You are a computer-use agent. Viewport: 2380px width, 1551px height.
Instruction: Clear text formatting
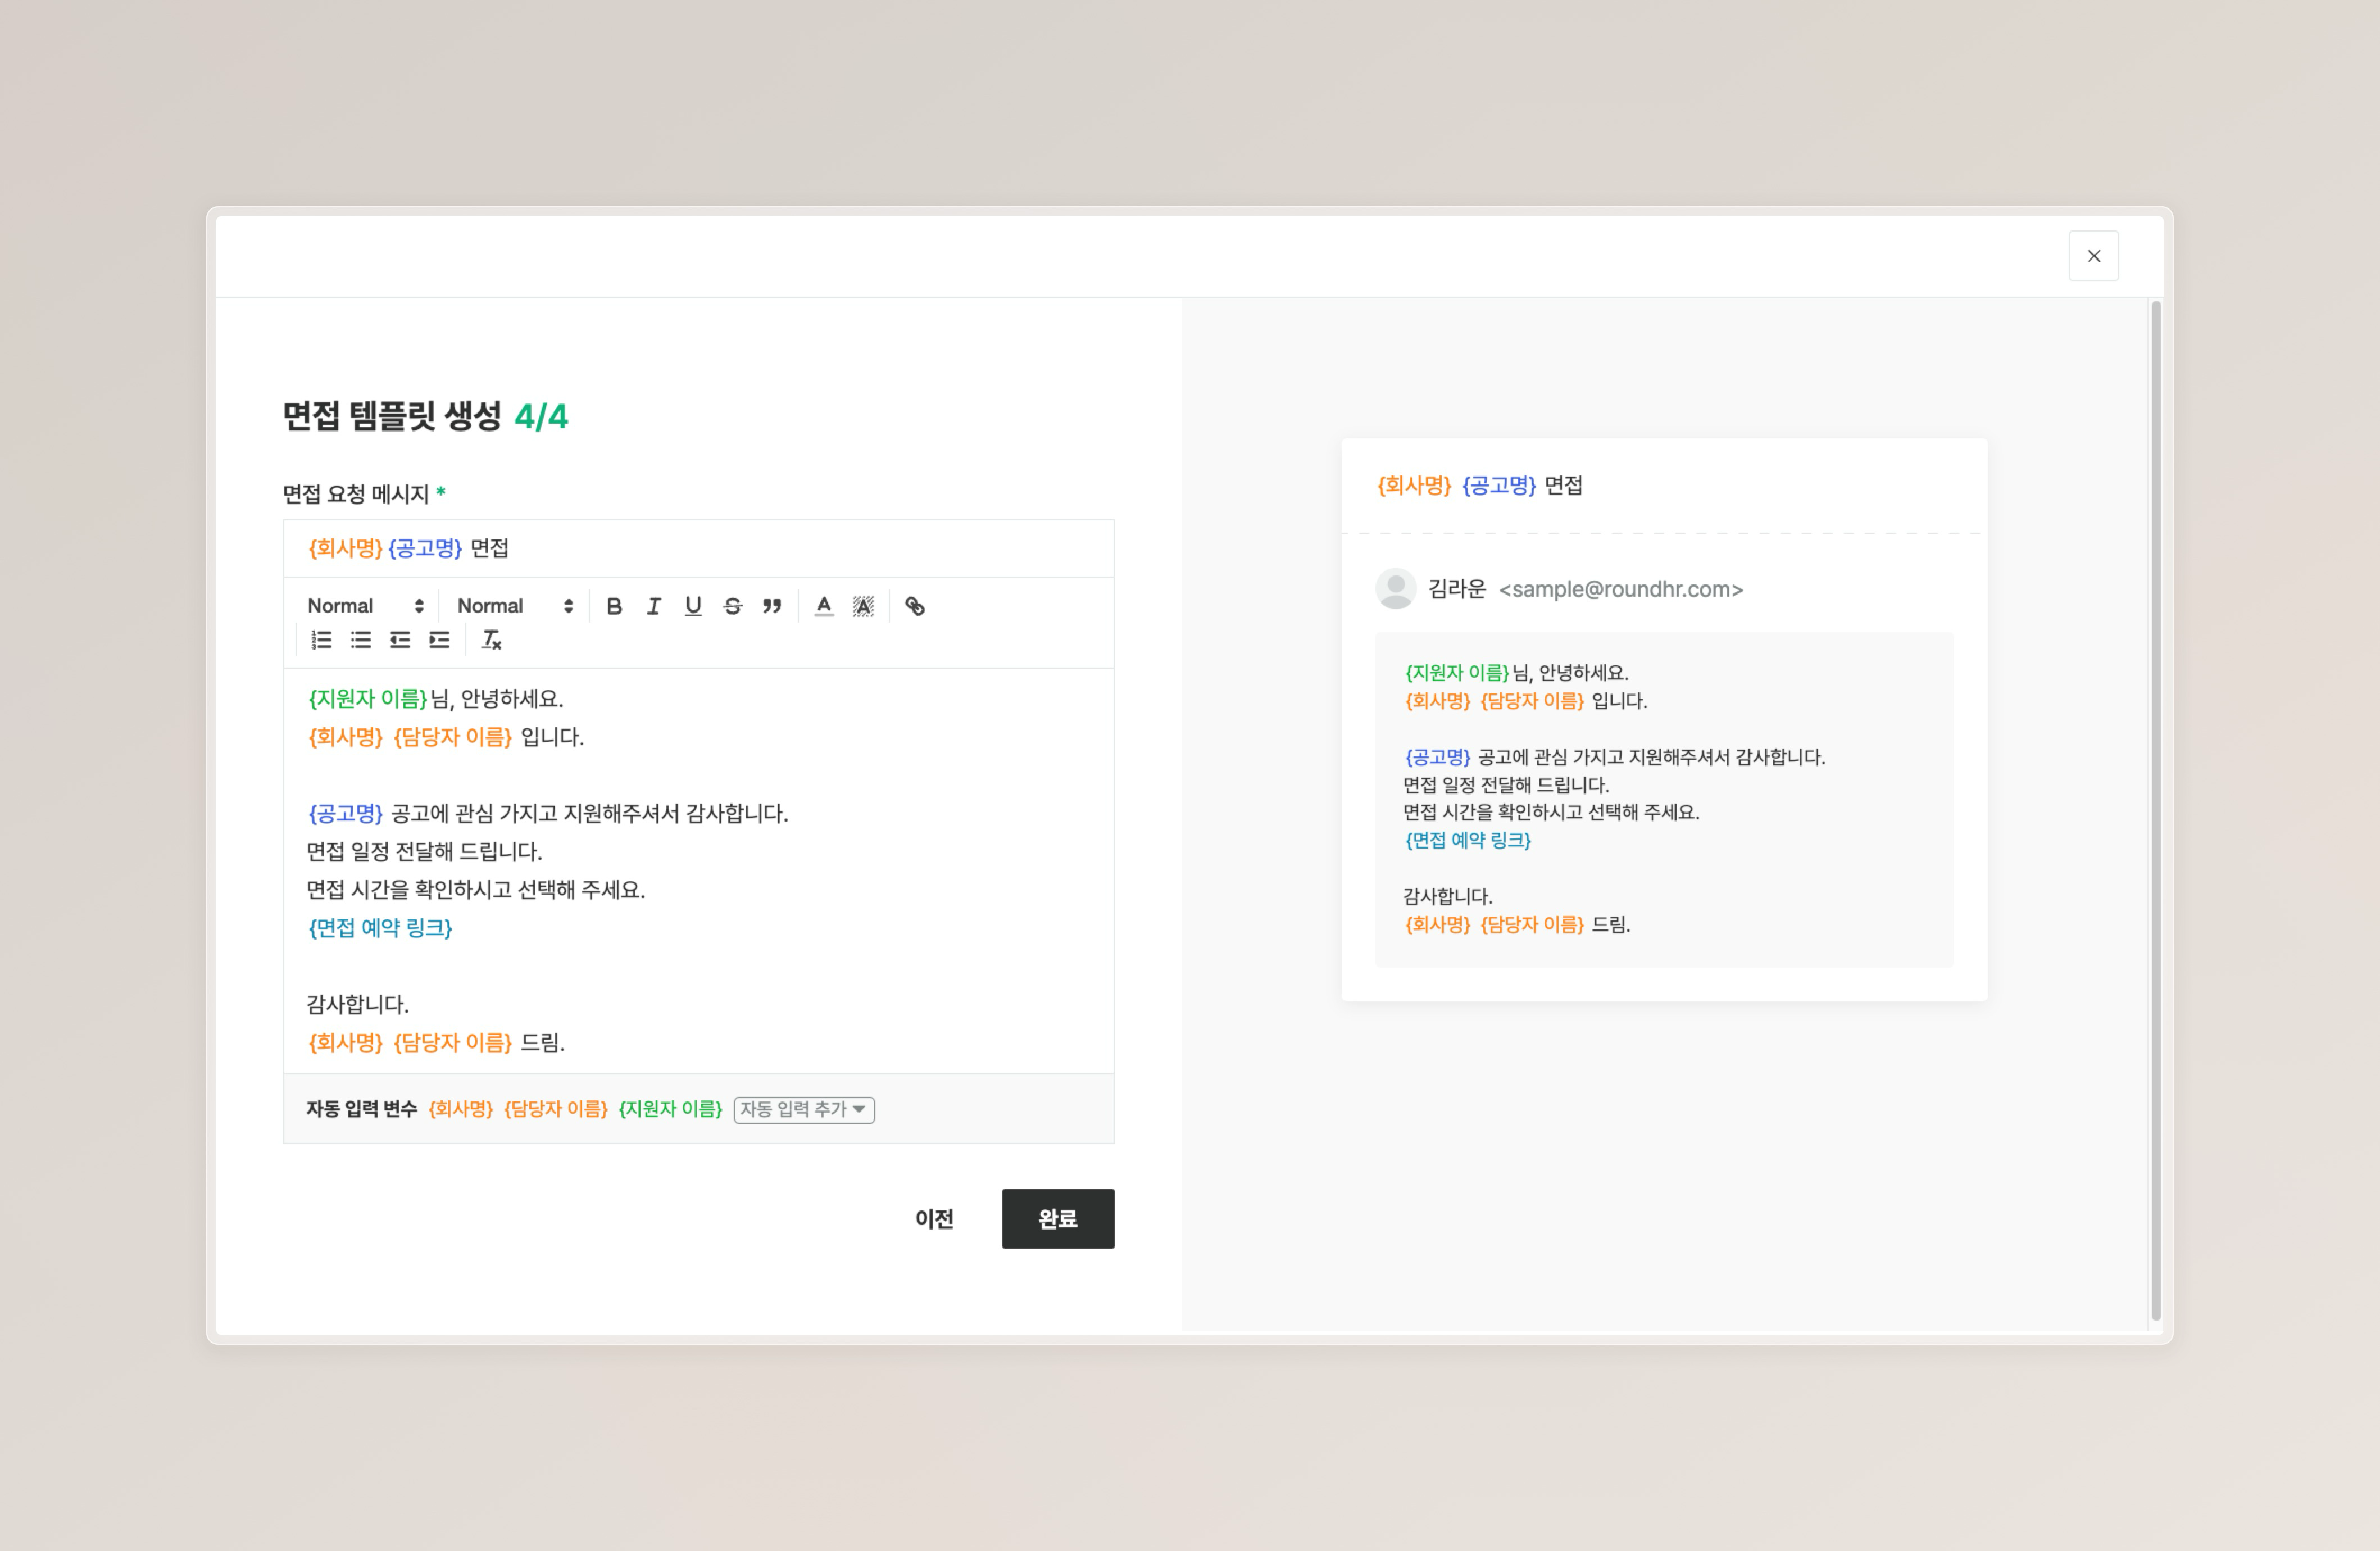pos(491,640)
